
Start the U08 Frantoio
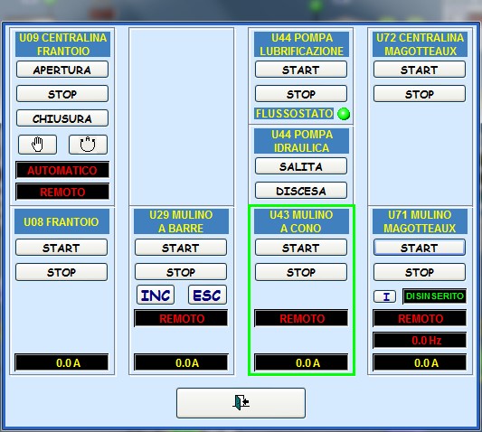(x=61, y=248)
